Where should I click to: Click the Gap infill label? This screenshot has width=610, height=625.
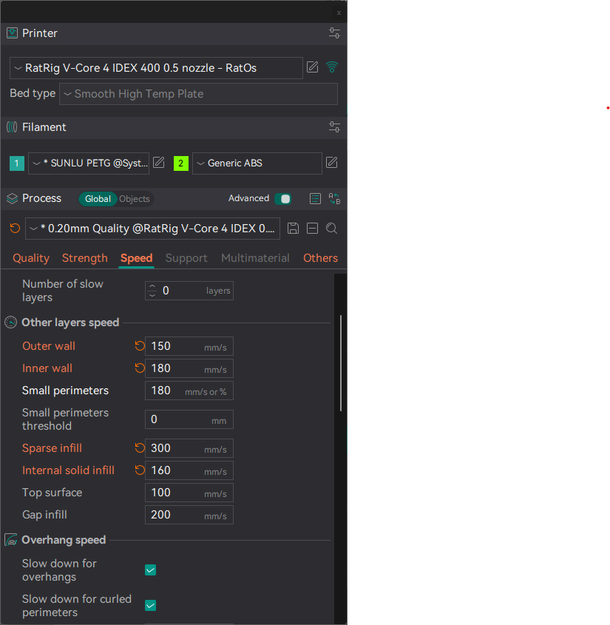click(44, 515)
